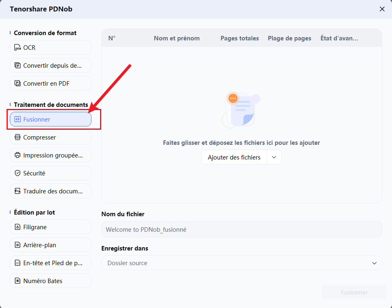Click the Fusionner button at the bottom right
This screenshot has height=308, width=392.
[354, 292]
